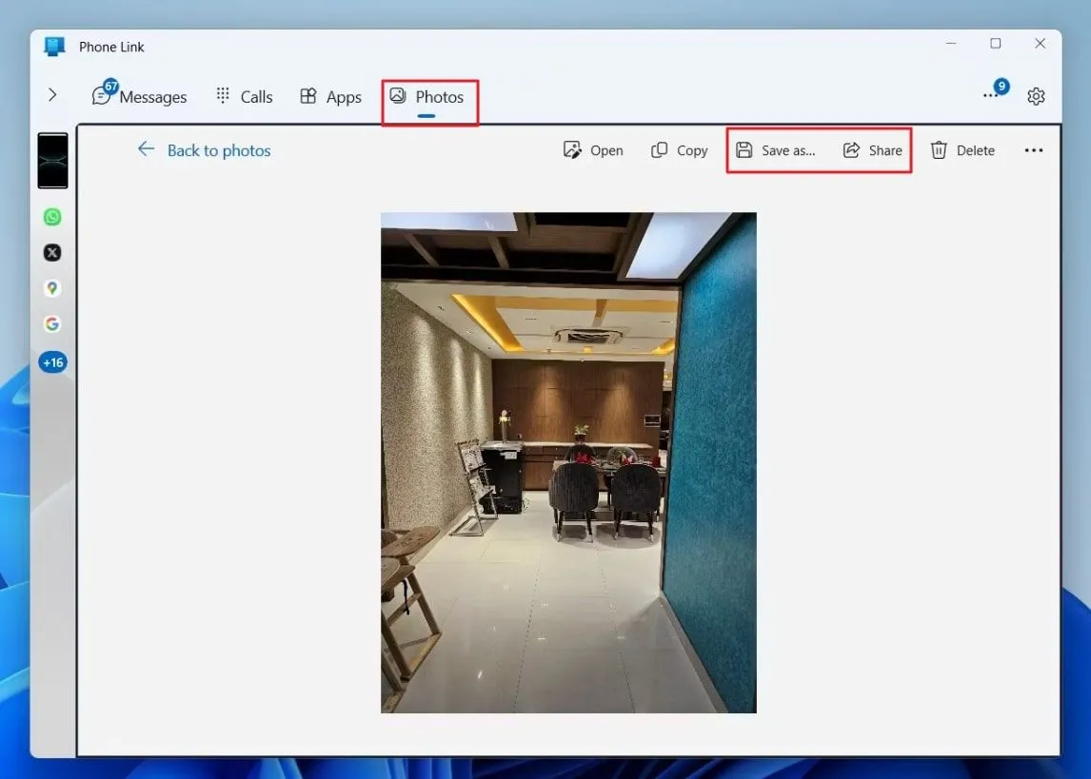Image resolution: width=1091 pixels, height=779 pixels.
Task: Copy the photo to clipboard
Action: click(679, 150)
